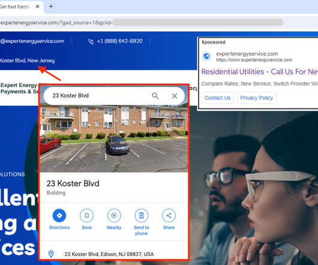Click the full address 23 Koster Blvd, Edison, NJ
318x265 pixels.
109,254
